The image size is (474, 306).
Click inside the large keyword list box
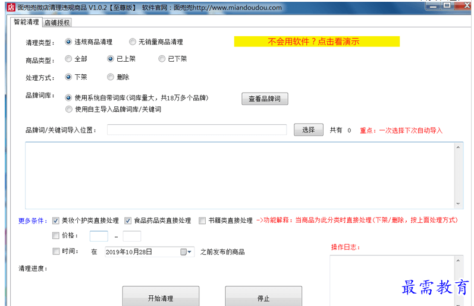240,175
